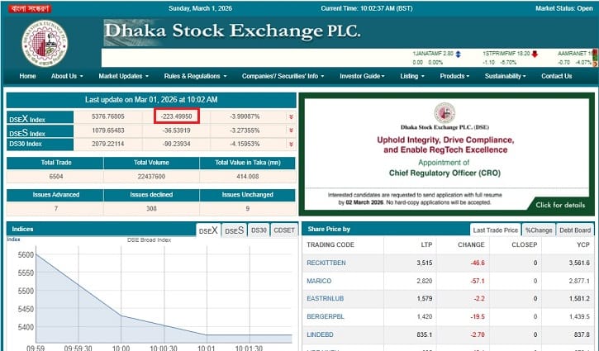Open the Debt Board tab
The height and width of the screenshot is (351, 599).
coord(575,230)
